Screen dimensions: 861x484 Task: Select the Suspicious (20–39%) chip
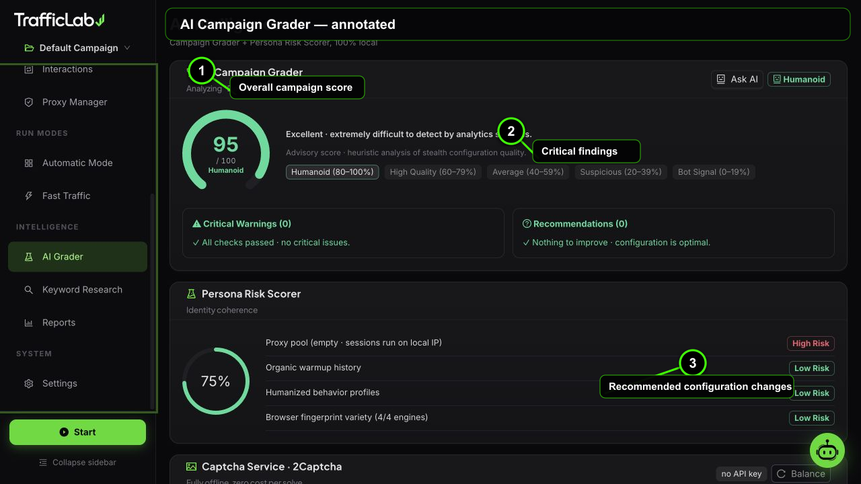click(x=621, y=172)
